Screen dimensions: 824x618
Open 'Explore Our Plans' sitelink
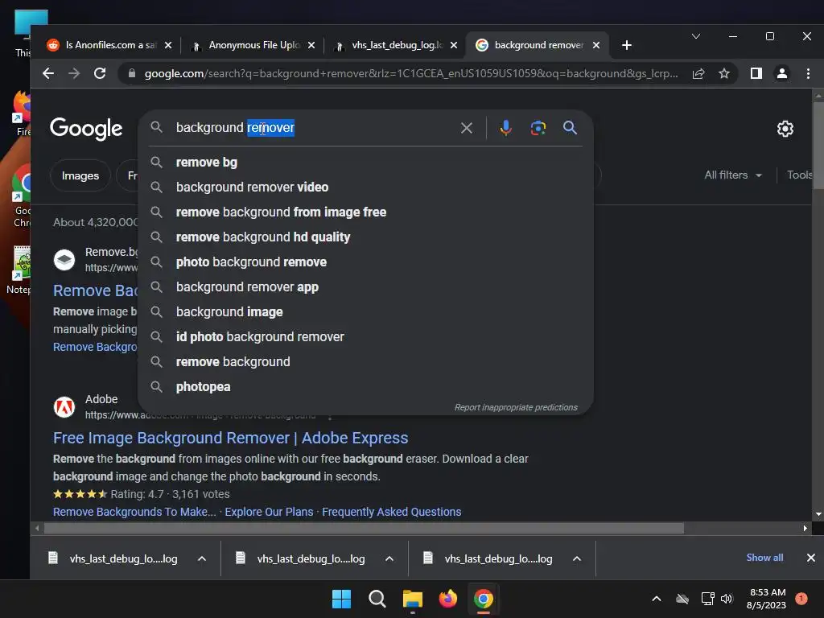click(269, 512)
